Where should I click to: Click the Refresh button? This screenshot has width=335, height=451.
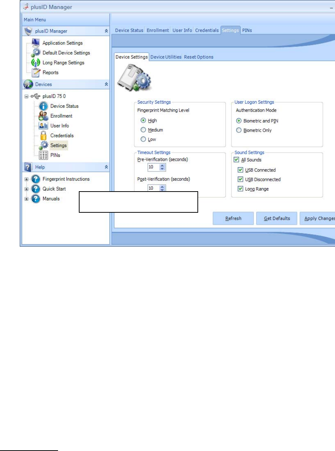[233, 219]
